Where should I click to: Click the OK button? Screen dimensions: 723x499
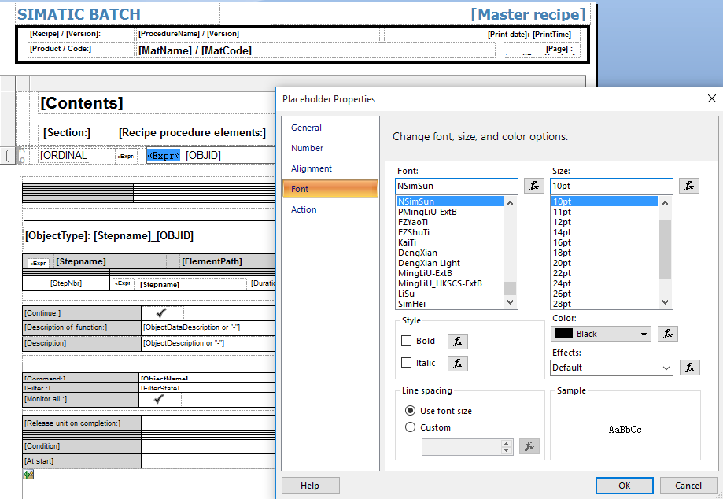[625, 486]
